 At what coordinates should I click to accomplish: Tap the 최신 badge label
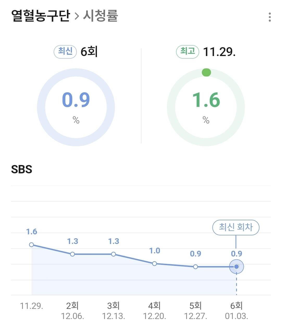[65, 51]
